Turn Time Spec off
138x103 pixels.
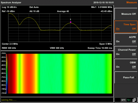(134, 29)
